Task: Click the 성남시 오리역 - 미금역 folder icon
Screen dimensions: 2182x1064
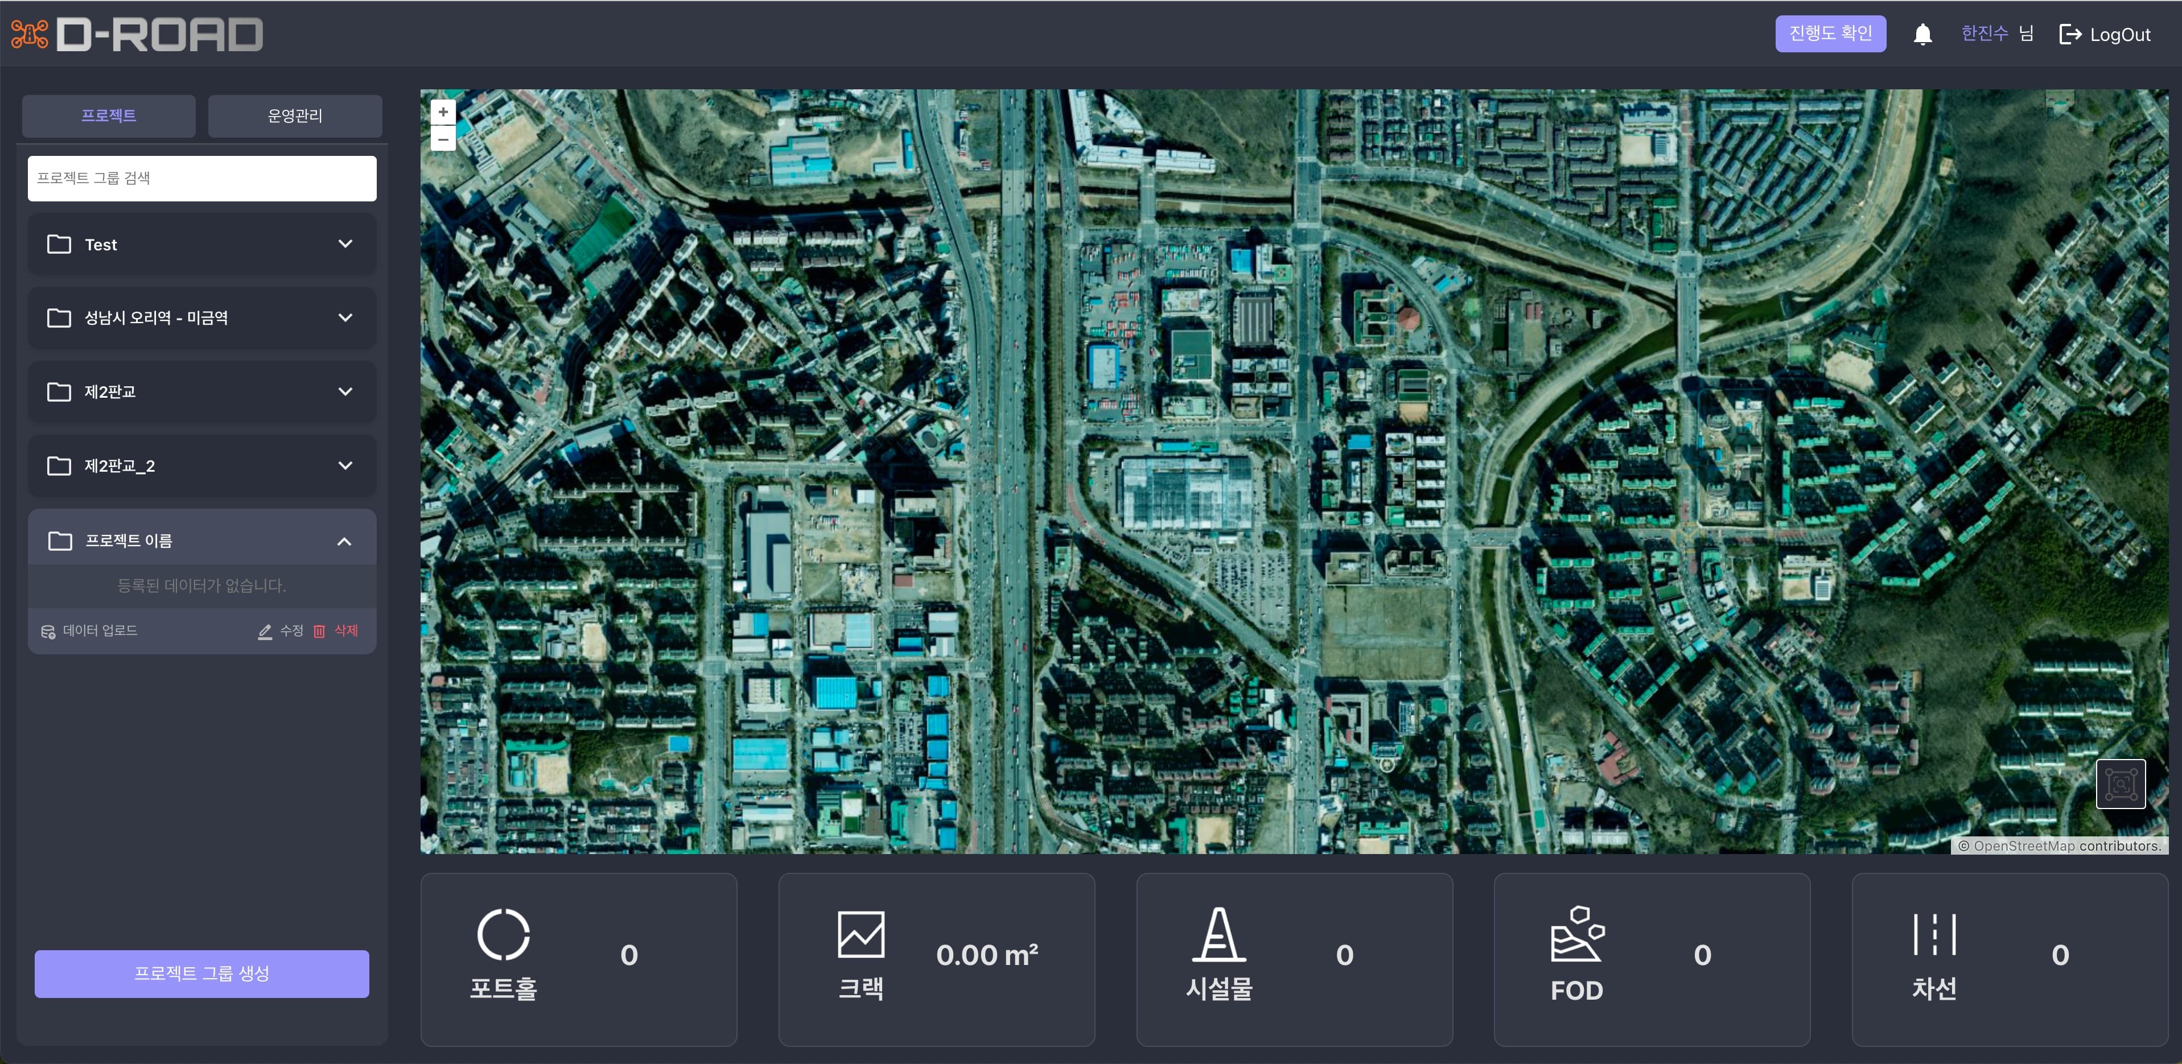Action: [x=59, y=317]
